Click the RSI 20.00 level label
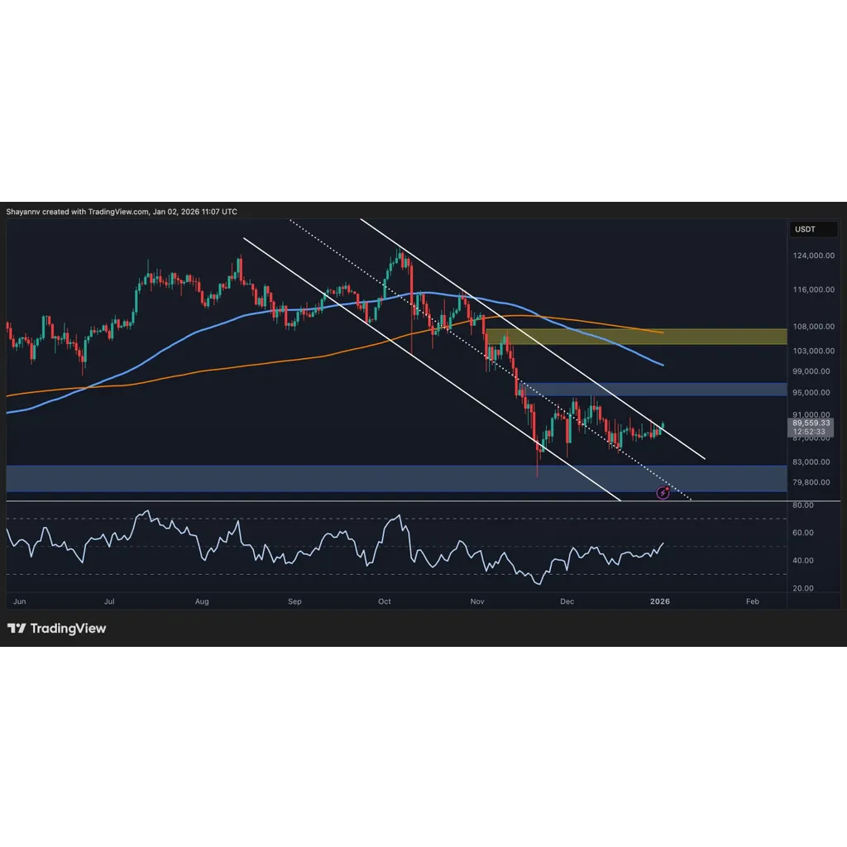The height and width of the screenshot is (847, 847). point(802,588)
